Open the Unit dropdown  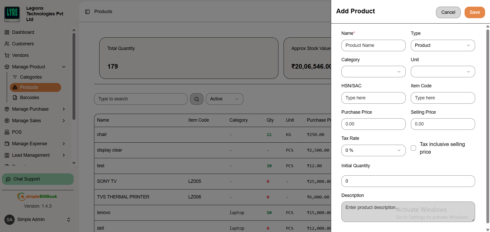coord(443,72)
